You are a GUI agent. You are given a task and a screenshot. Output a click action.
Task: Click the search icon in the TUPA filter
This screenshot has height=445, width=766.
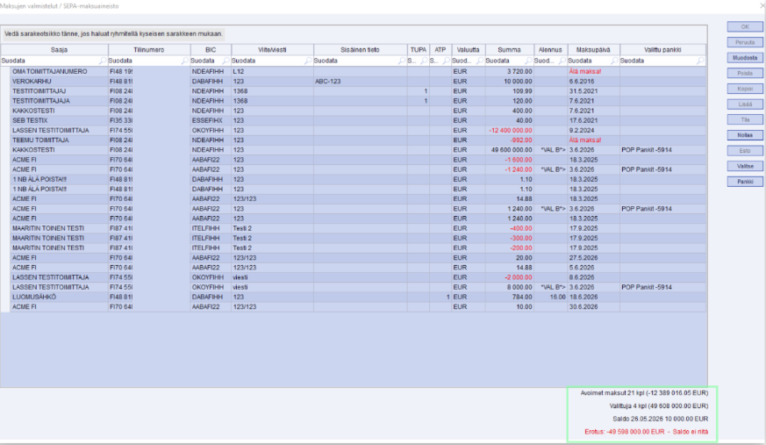(x=424, y=61)
